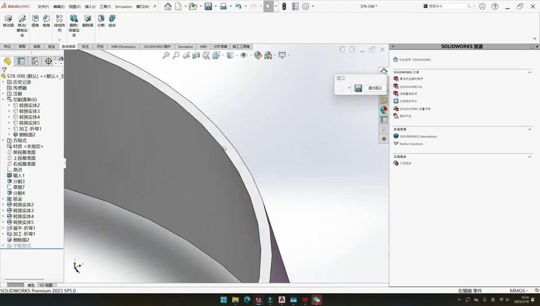This screenshot has width=540, height=306.
Task: Open the PropertyManager panel tab icon
Action: 21,61
